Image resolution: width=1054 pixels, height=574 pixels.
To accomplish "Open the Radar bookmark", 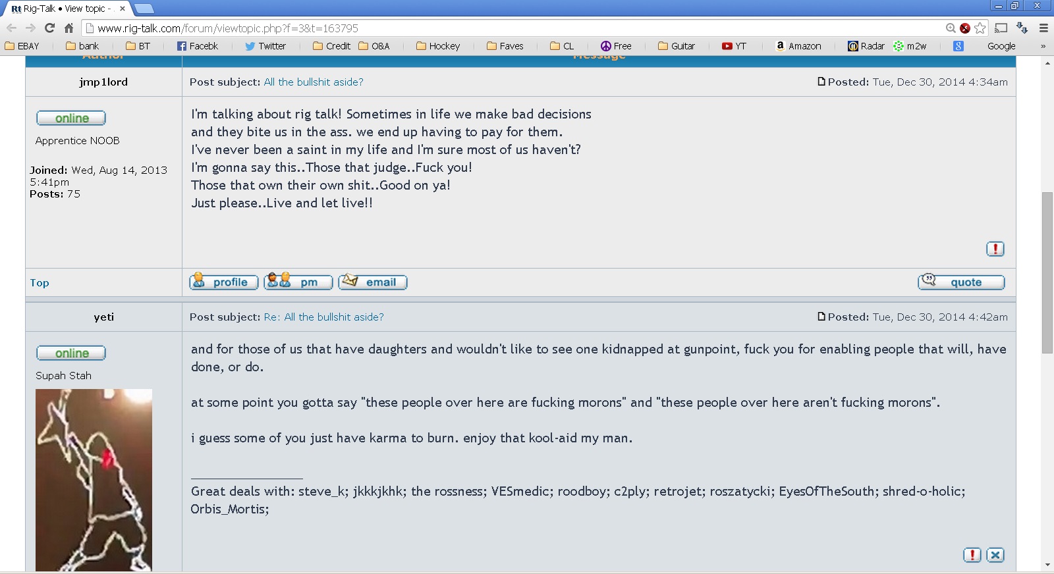I will [x=866, y=46].
